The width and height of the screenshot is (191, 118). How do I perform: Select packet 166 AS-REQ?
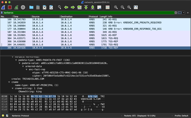[x=95, y=20]
